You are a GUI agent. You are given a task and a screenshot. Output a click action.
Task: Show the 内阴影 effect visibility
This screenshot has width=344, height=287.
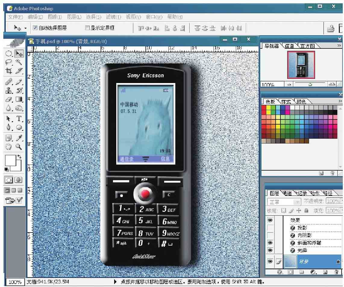coord(270,235)
